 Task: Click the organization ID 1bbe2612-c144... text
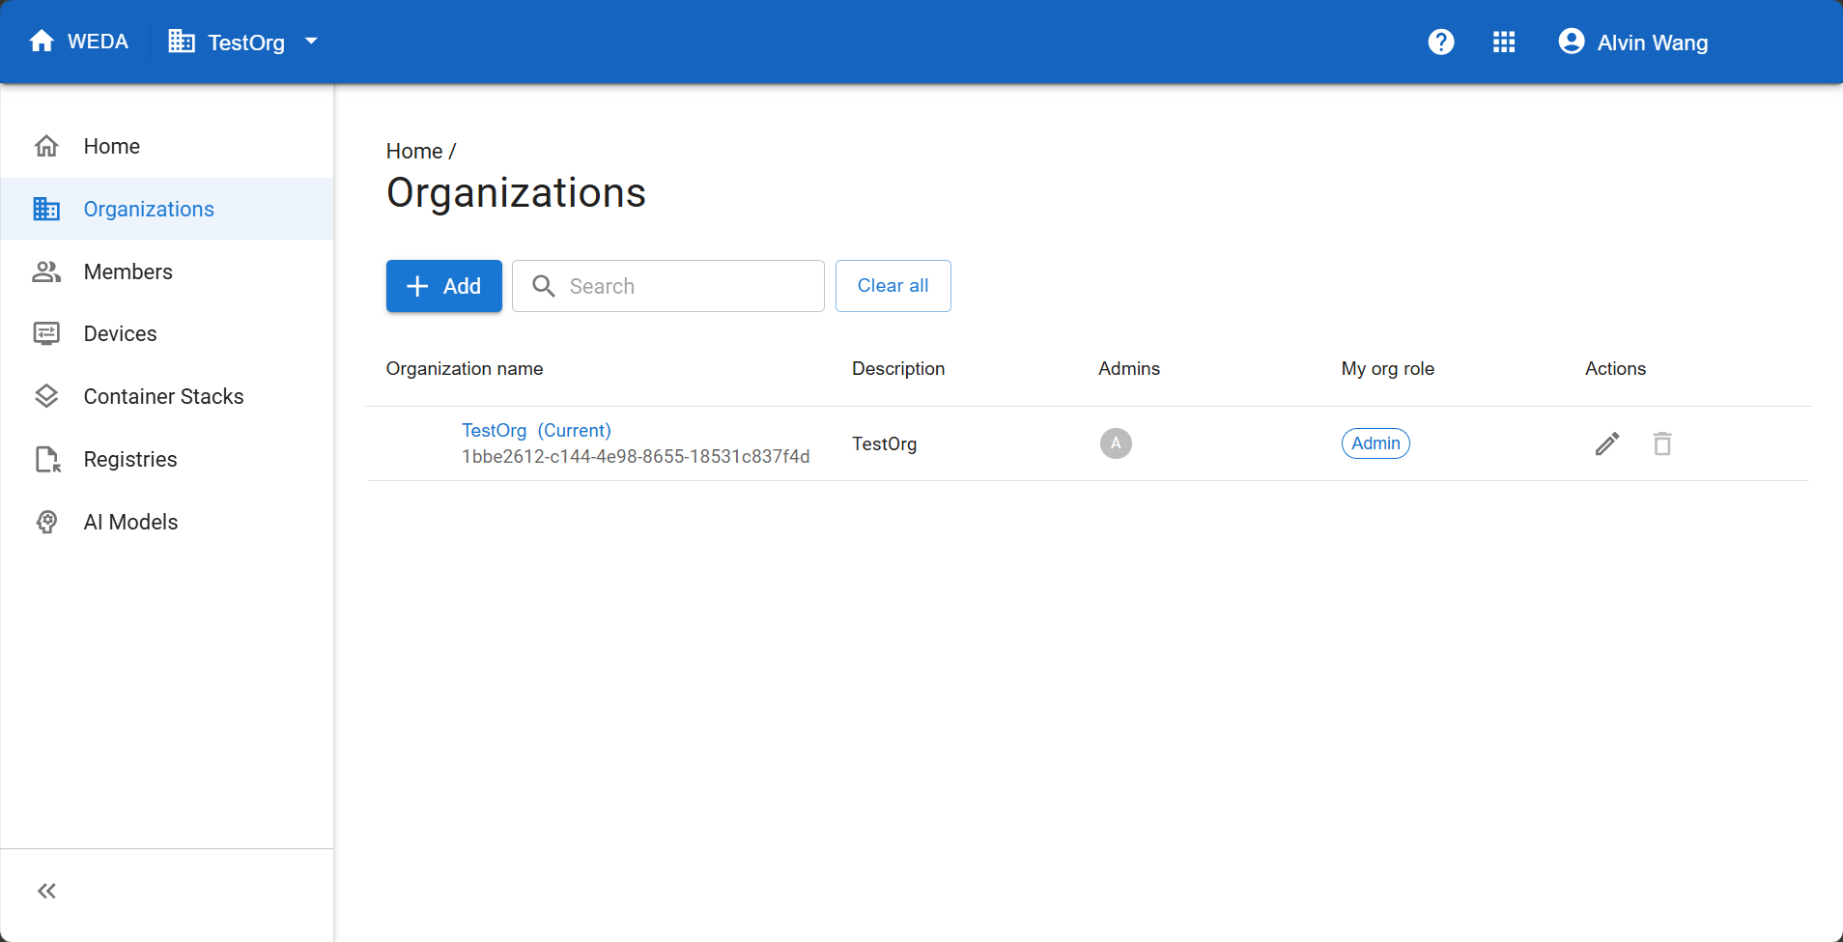point(636,456)
